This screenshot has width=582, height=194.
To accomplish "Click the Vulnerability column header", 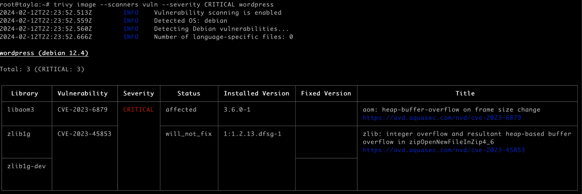I will (83, 93).
